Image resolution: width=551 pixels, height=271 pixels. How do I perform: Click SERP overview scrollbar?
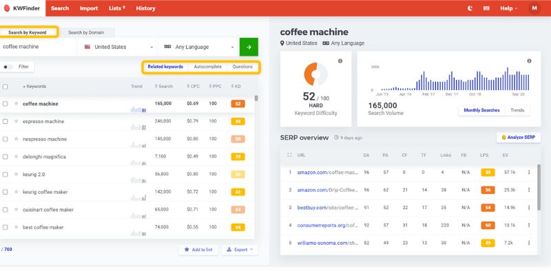539,188
